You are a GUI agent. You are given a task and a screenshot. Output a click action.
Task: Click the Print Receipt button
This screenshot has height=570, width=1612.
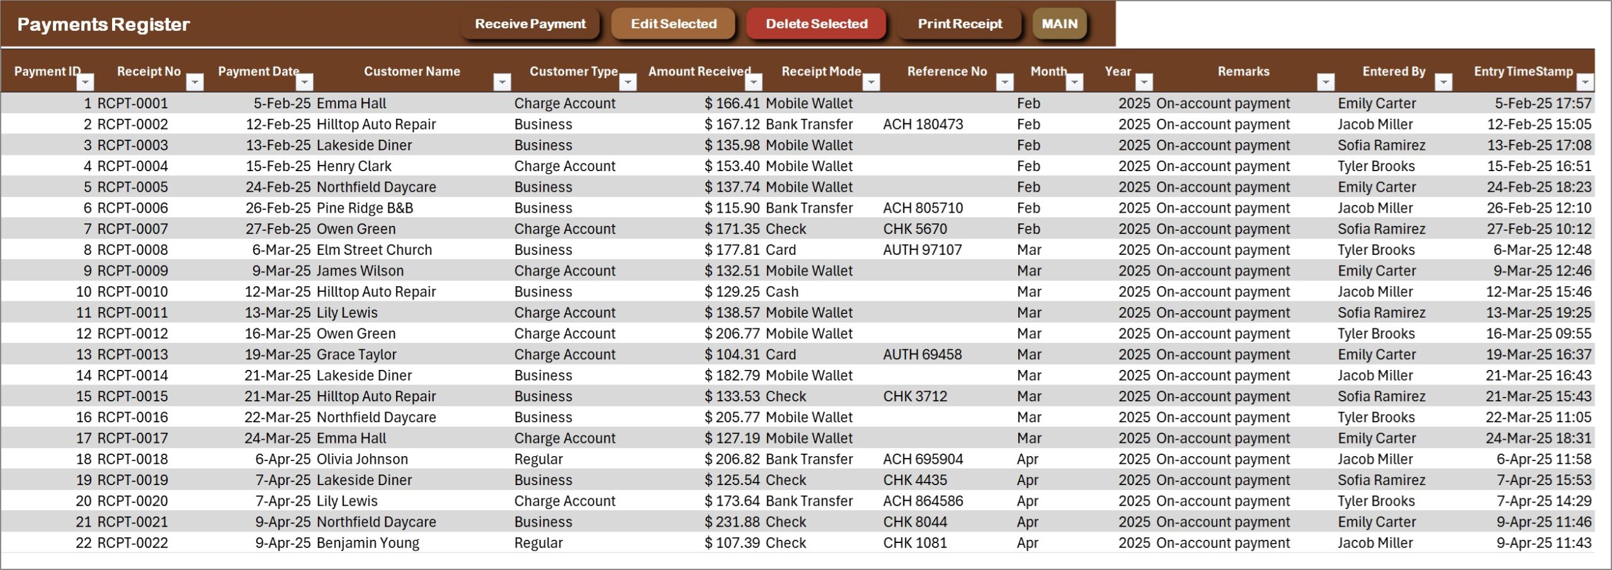point(960,24)
